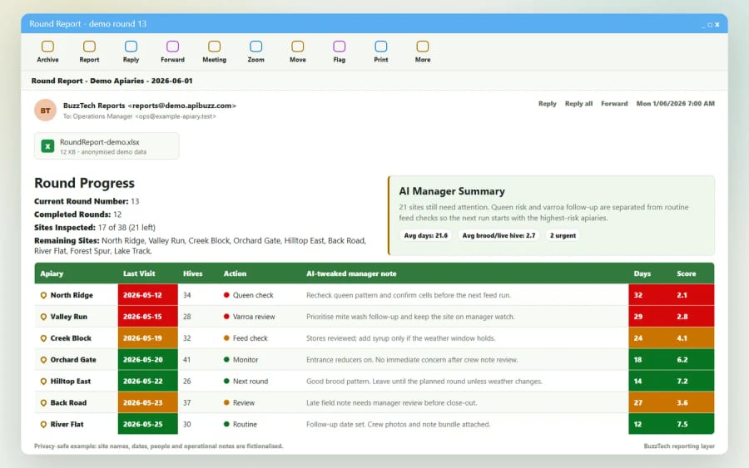
Task: Click the Routine action in River Flat row
Action: tap(245, 424)
